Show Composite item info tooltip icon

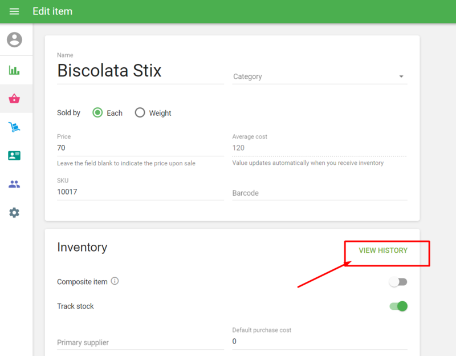point(115,281)
